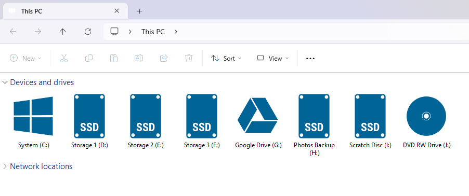Expand chevron after This PC breadcrumb

pos(176,32)
